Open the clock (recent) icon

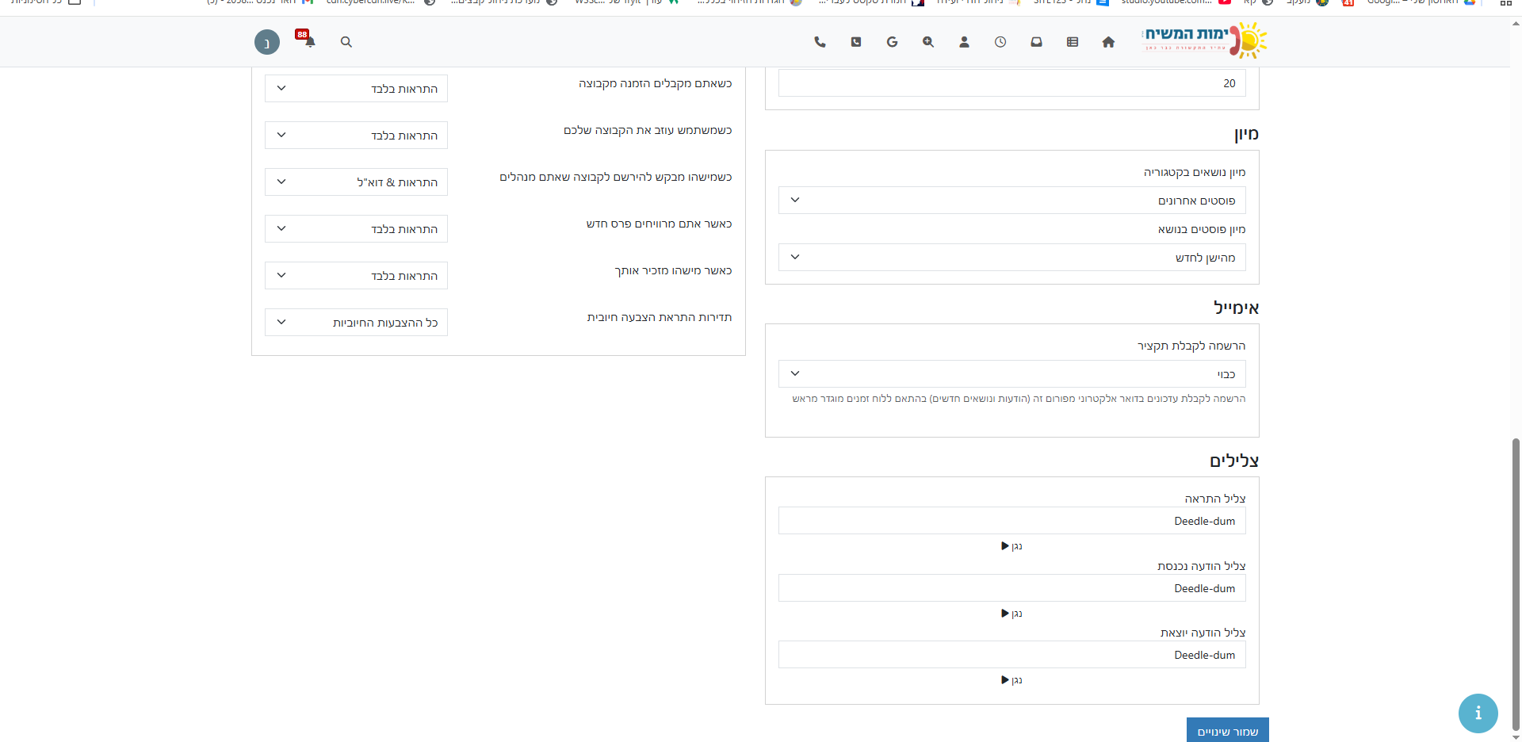[1000, 42]
